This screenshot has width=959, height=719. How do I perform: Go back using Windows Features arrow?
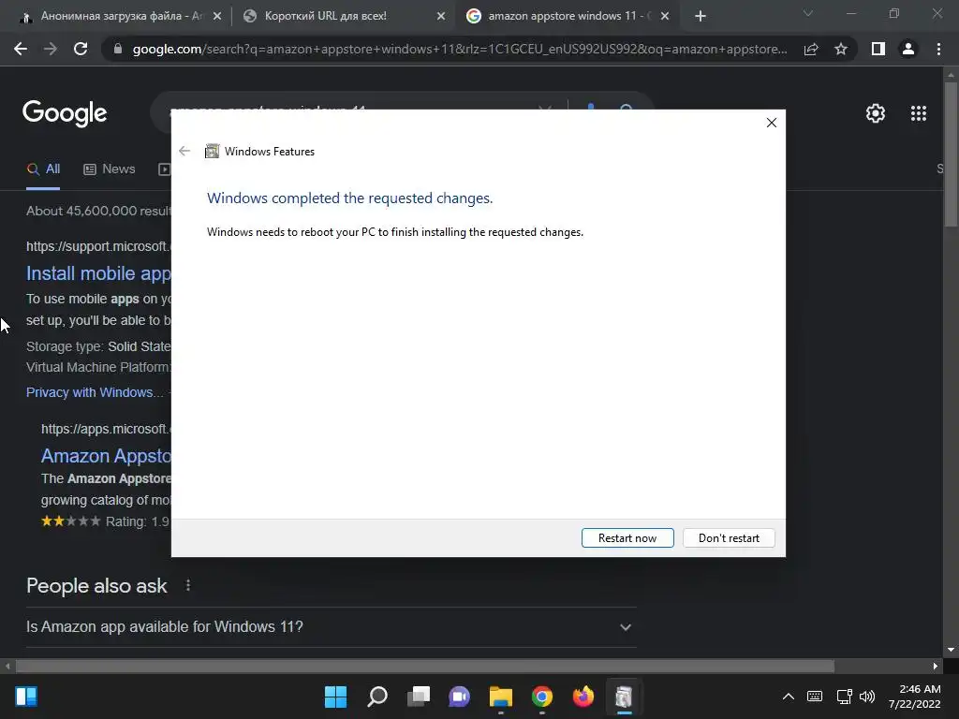[x=184, y=151]
